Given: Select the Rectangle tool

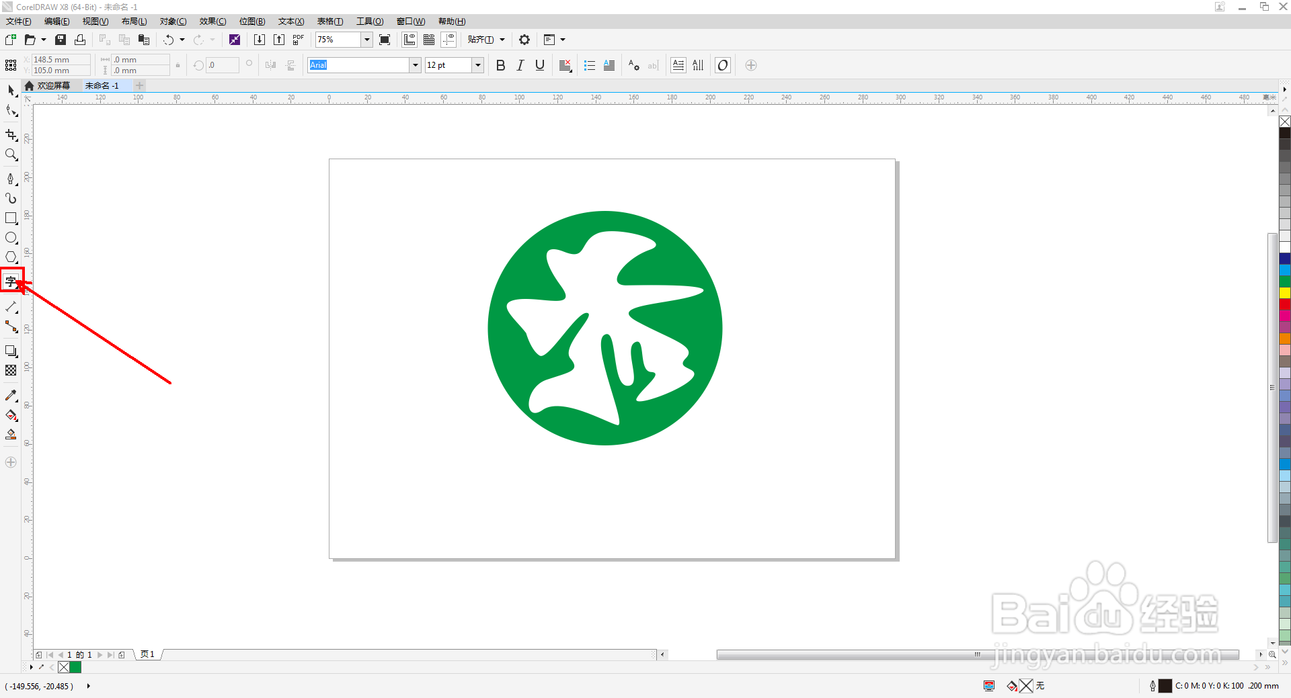Looking at the screenshot, I should [x=11, y=218].
